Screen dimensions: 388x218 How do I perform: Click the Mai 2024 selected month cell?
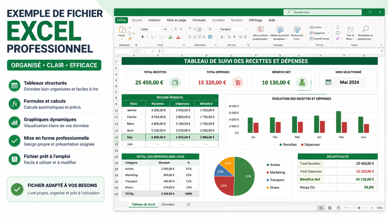click(x=349, y=82)
